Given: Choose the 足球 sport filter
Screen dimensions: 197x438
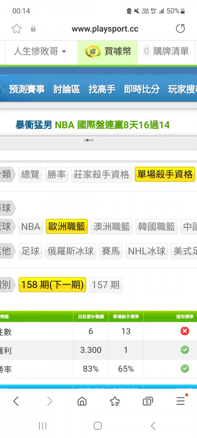Looking at the screenshot, I should [30, 251].
